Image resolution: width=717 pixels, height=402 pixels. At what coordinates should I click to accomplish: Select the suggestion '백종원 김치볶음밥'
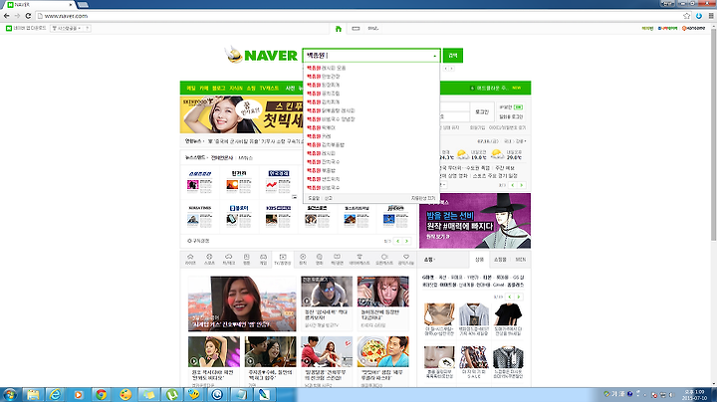coord(326,145)
